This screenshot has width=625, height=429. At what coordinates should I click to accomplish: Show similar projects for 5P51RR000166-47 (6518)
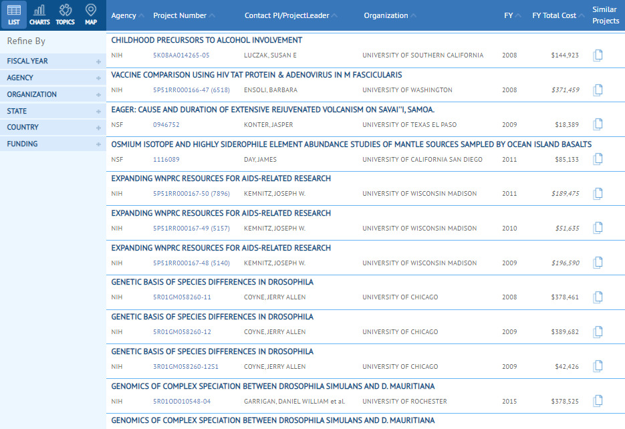[x=598, y=90]
